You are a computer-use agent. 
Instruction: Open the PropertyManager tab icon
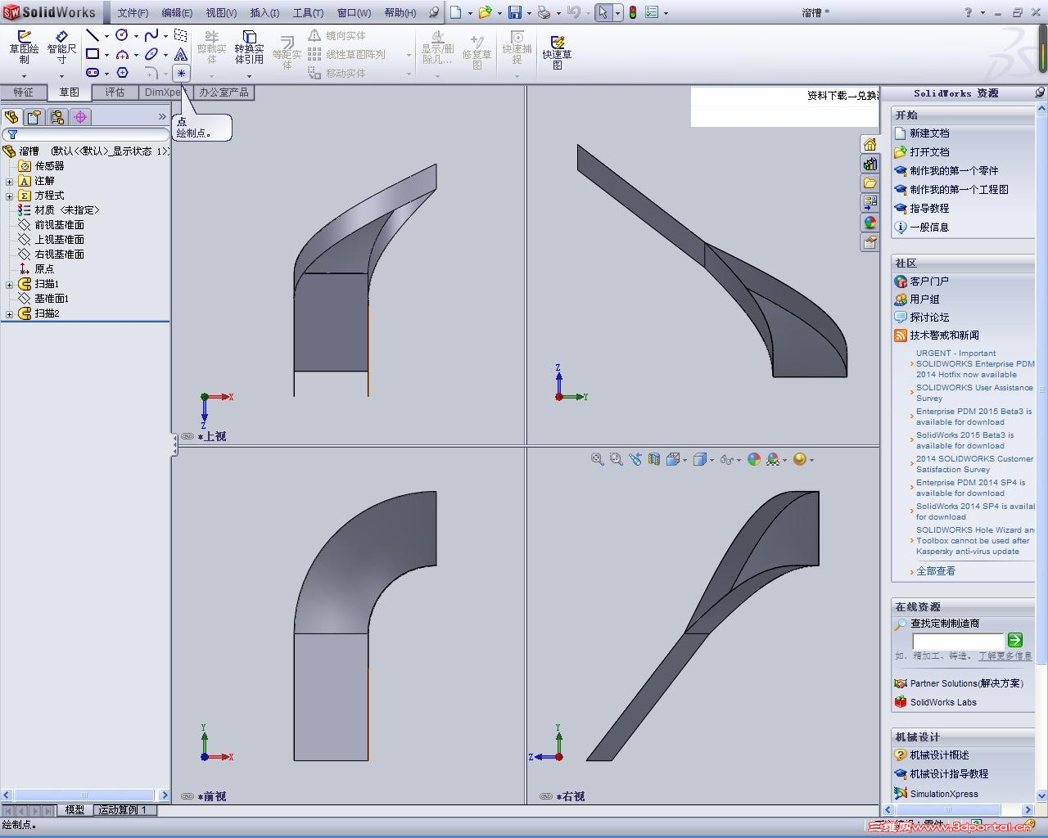[34, 117]
